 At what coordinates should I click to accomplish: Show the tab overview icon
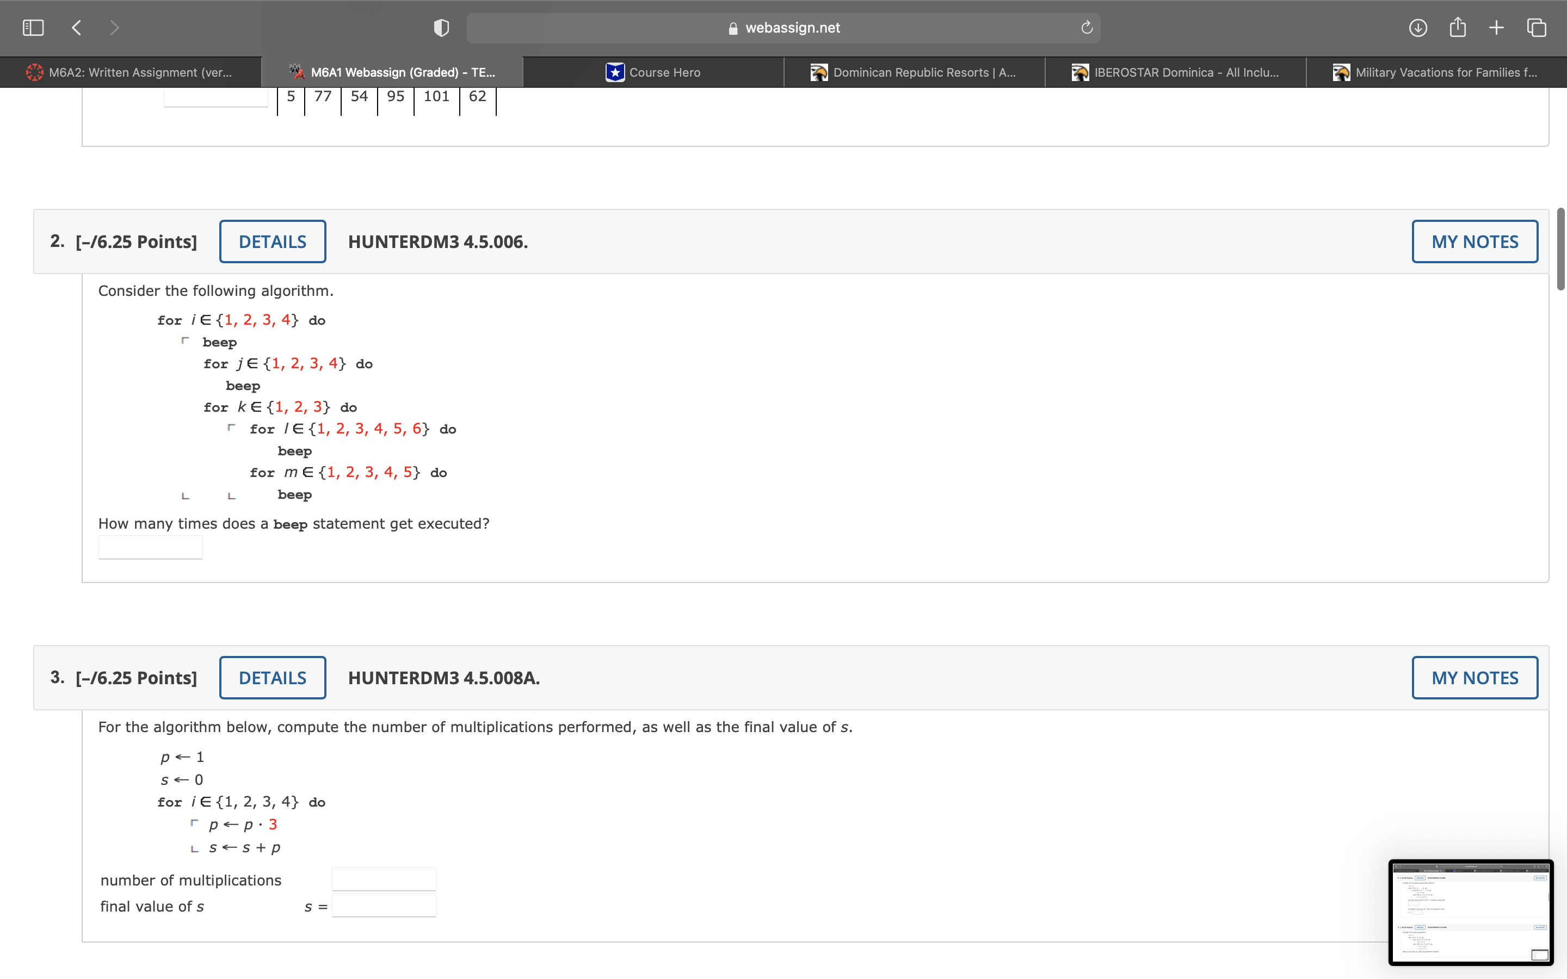coord(1536,28)
